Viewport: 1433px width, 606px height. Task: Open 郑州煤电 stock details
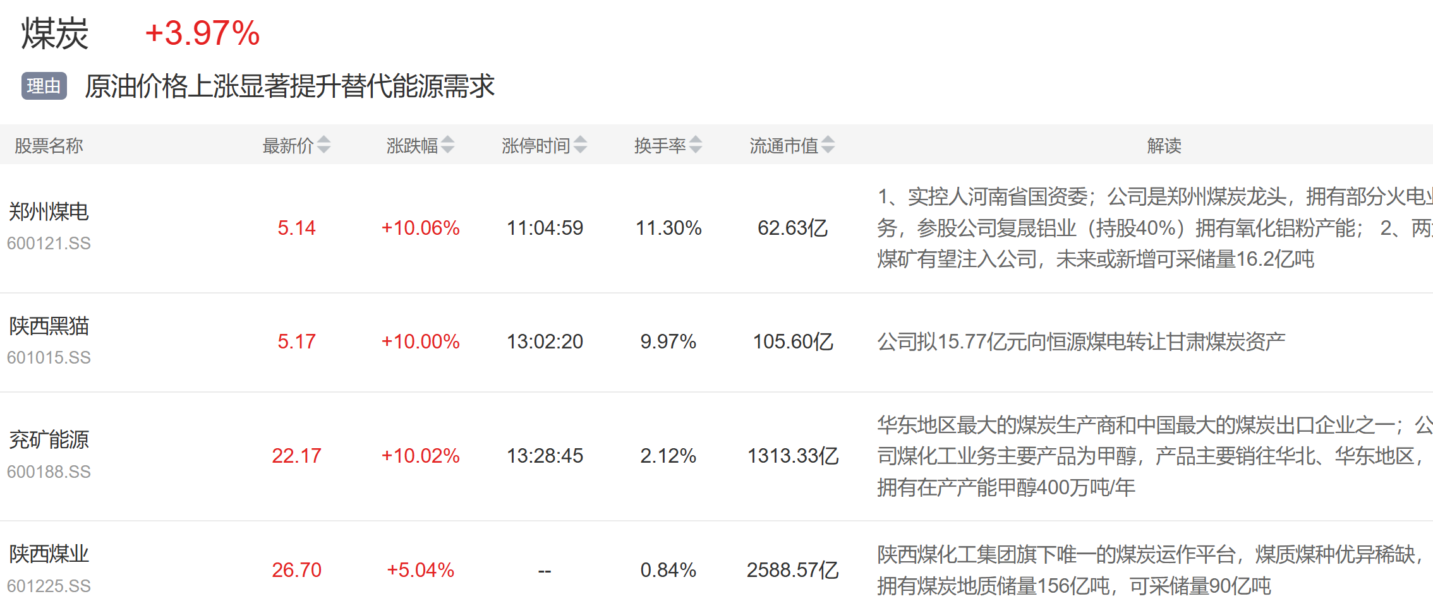coord(49,211)
